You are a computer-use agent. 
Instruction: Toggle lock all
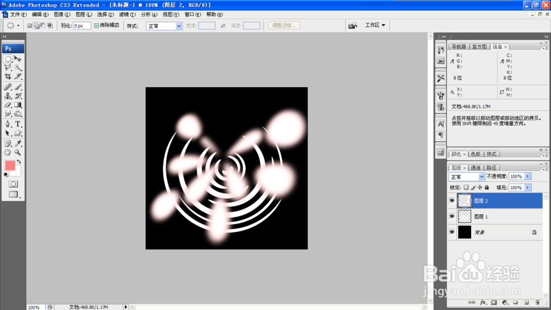point(487,188)
